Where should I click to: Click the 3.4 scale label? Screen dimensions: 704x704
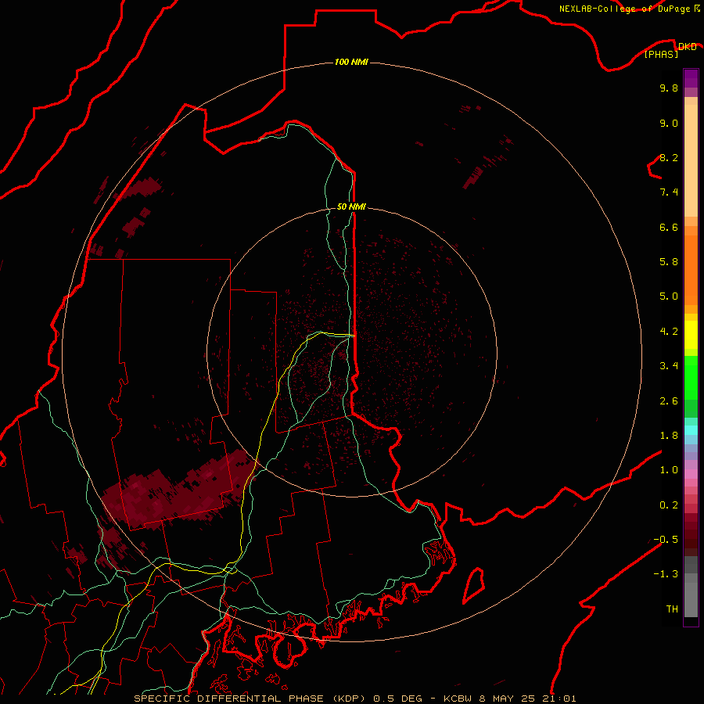669,366
